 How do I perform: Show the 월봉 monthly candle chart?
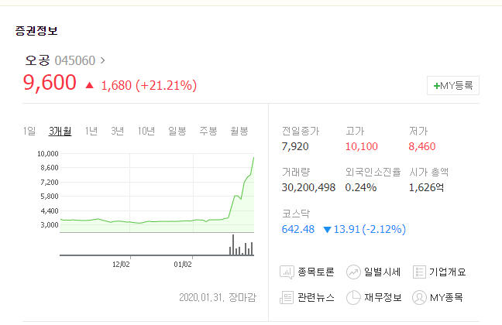pyautogui.click(x=239, y=131)
